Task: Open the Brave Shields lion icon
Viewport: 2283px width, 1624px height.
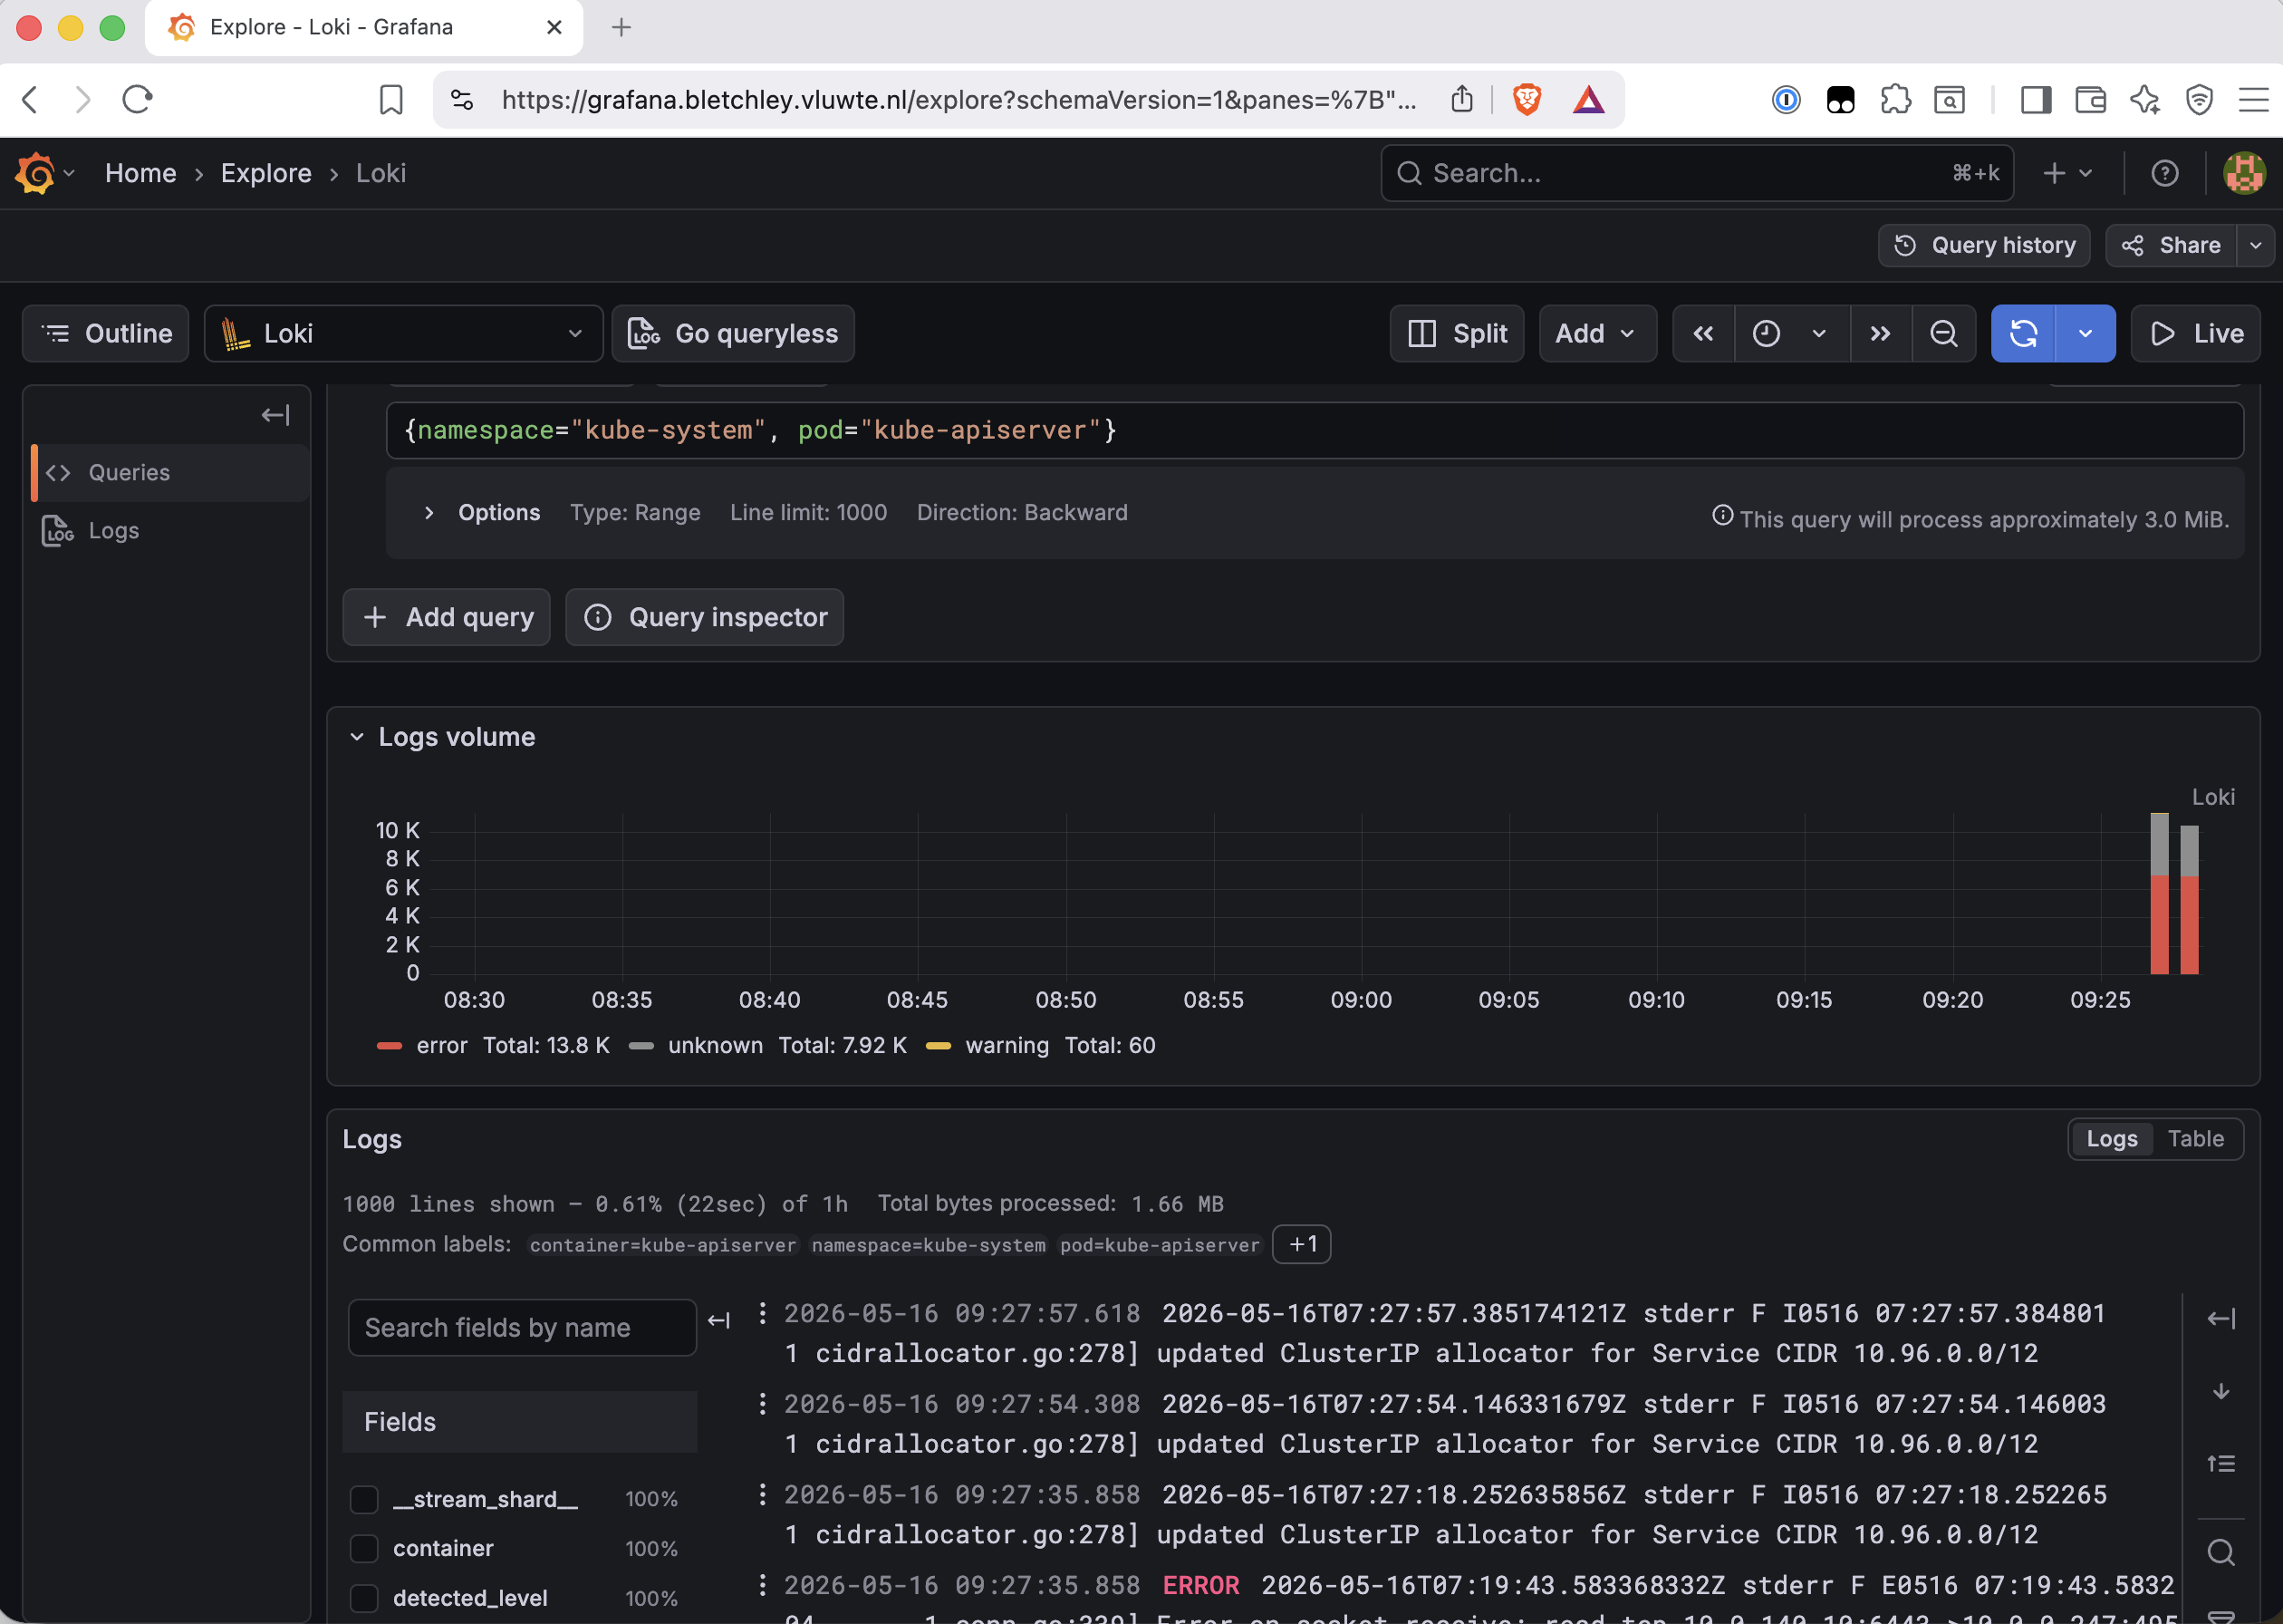Action: (x=1527, y=99)
